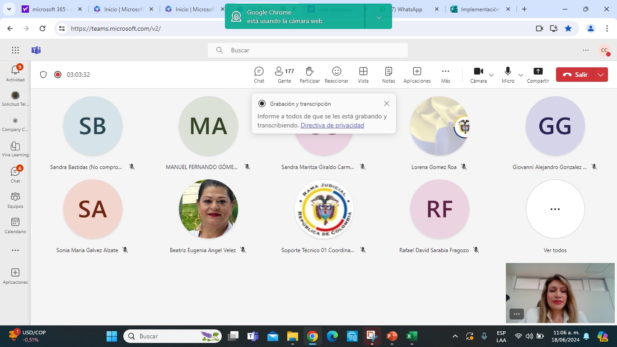
Task: Select Giovanni Alejandro Gonzalez participant tile
Action: (x=555, y=133)
